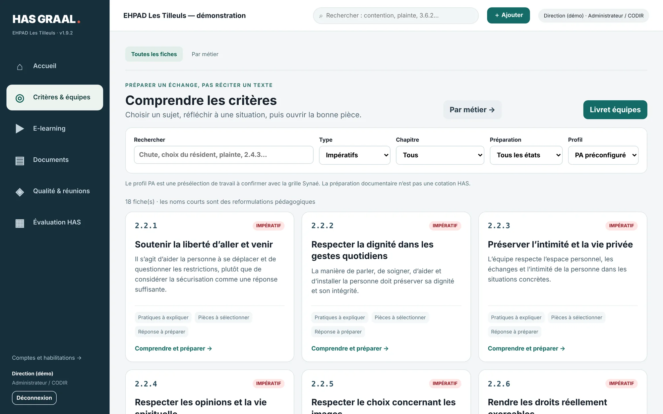Image resolution: width=663 pixels, height=414 pixels.
Task: Click the Par métier arrow button
Action: (x=472, y=110)
